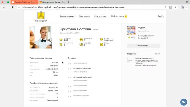This screenshot has height=107, width=190.
Task: Open Мой профиль section
Action: coord(118,16)
